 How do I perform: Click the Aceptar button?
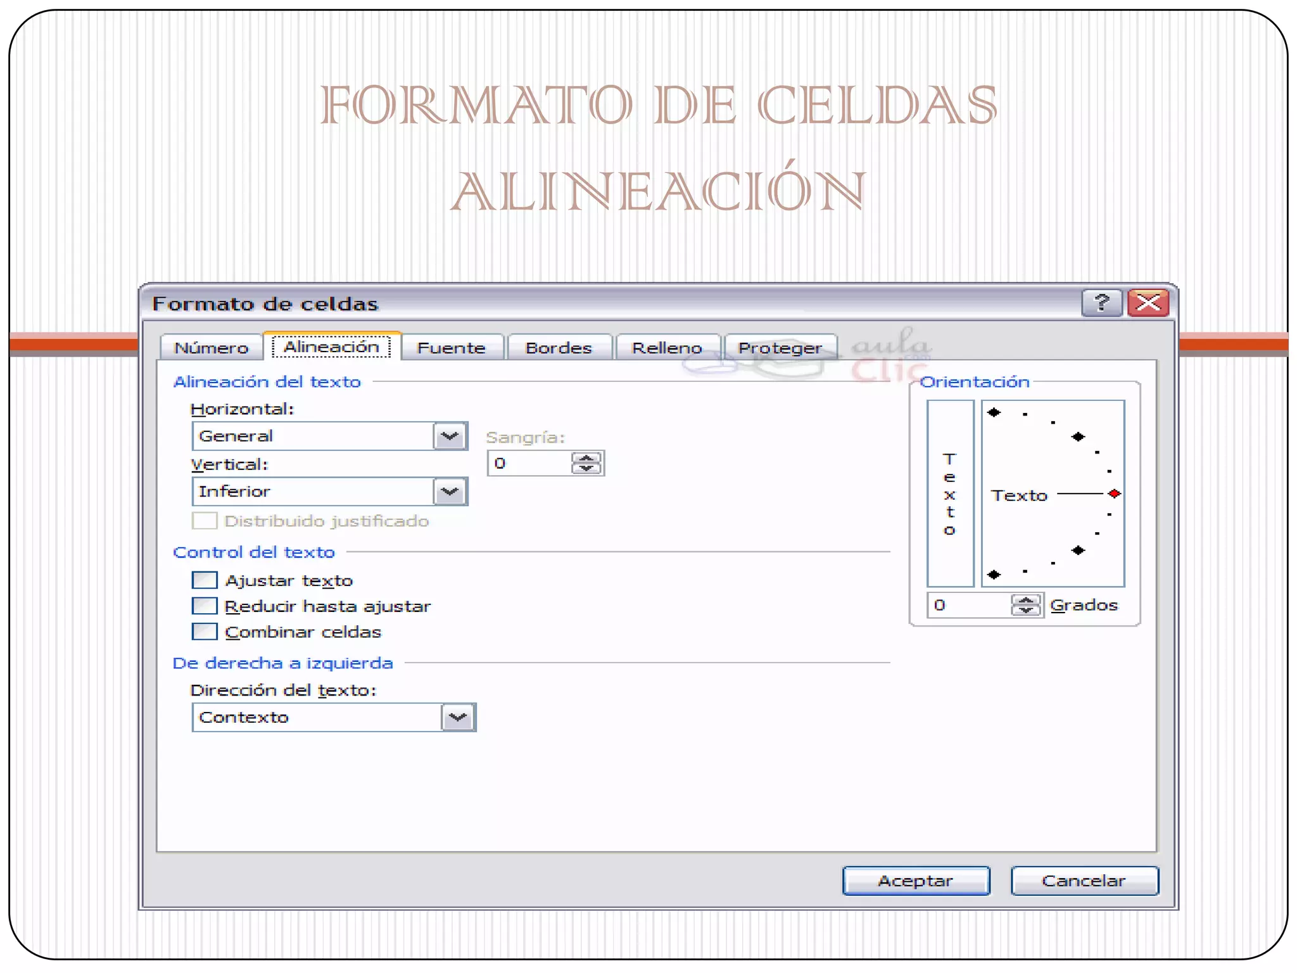tap(916, 881)
